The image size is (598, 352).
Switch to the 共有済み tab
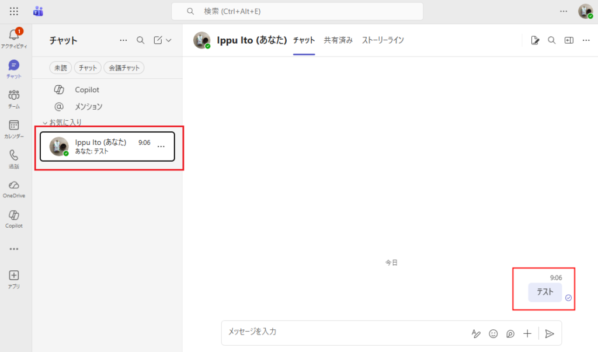(337, 40)
